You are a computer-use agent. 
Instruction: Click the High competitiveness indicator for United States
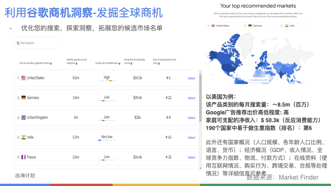pyautogui.click(x=107, y=79)
